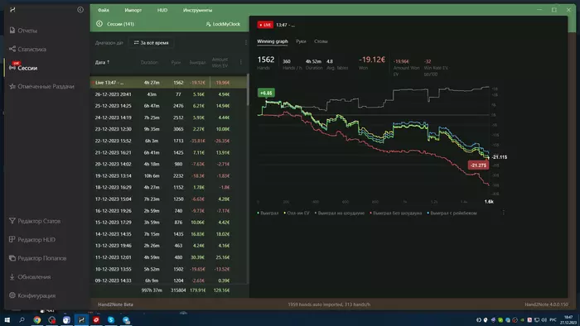Open Skype from the taskbar
580x326 pixels.
[111, 319]
